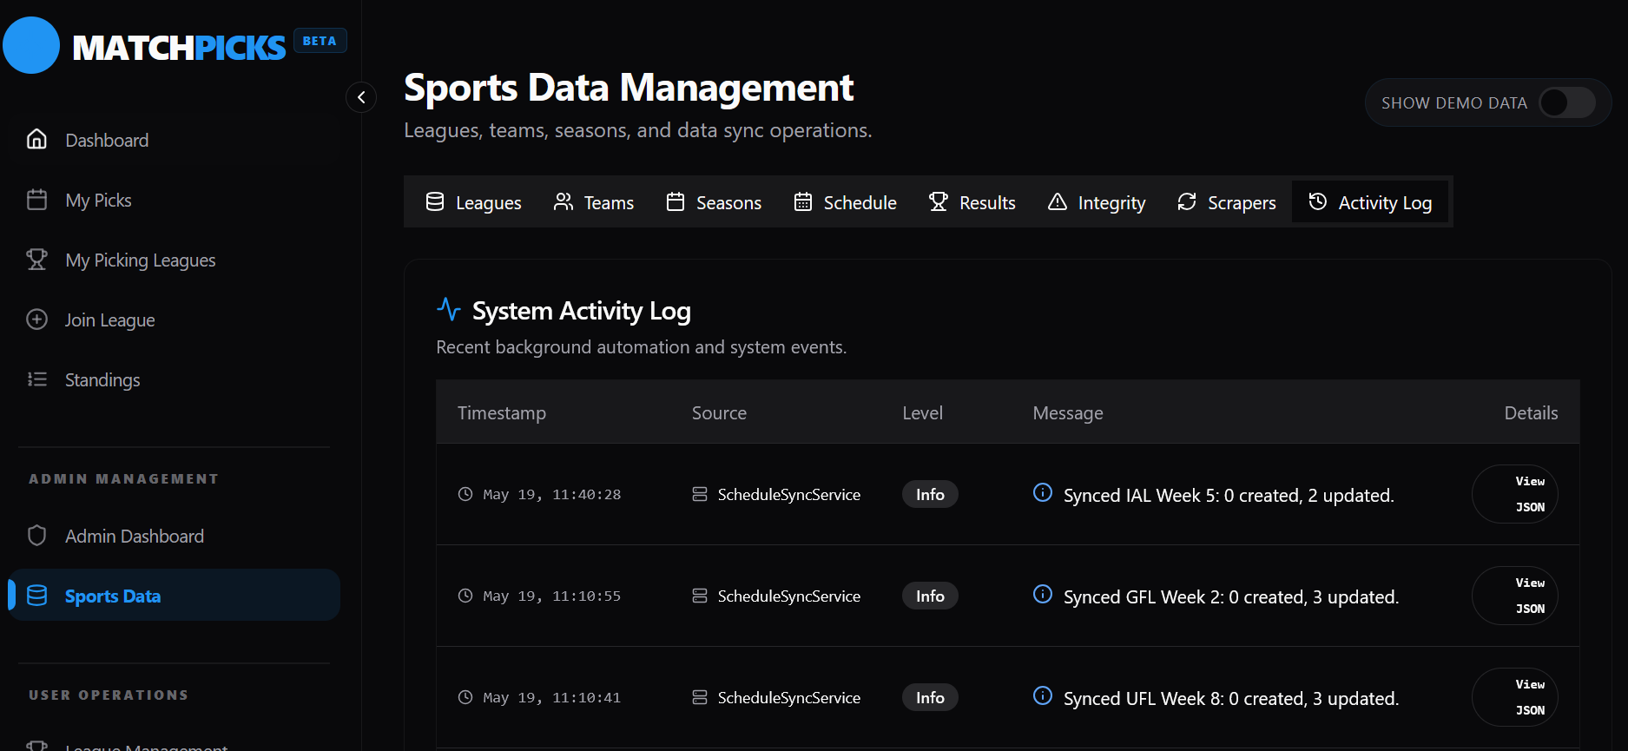Click the Sports Data database icon in sidebar
The height and width of the screenshot is (751, 1628).
36,596
